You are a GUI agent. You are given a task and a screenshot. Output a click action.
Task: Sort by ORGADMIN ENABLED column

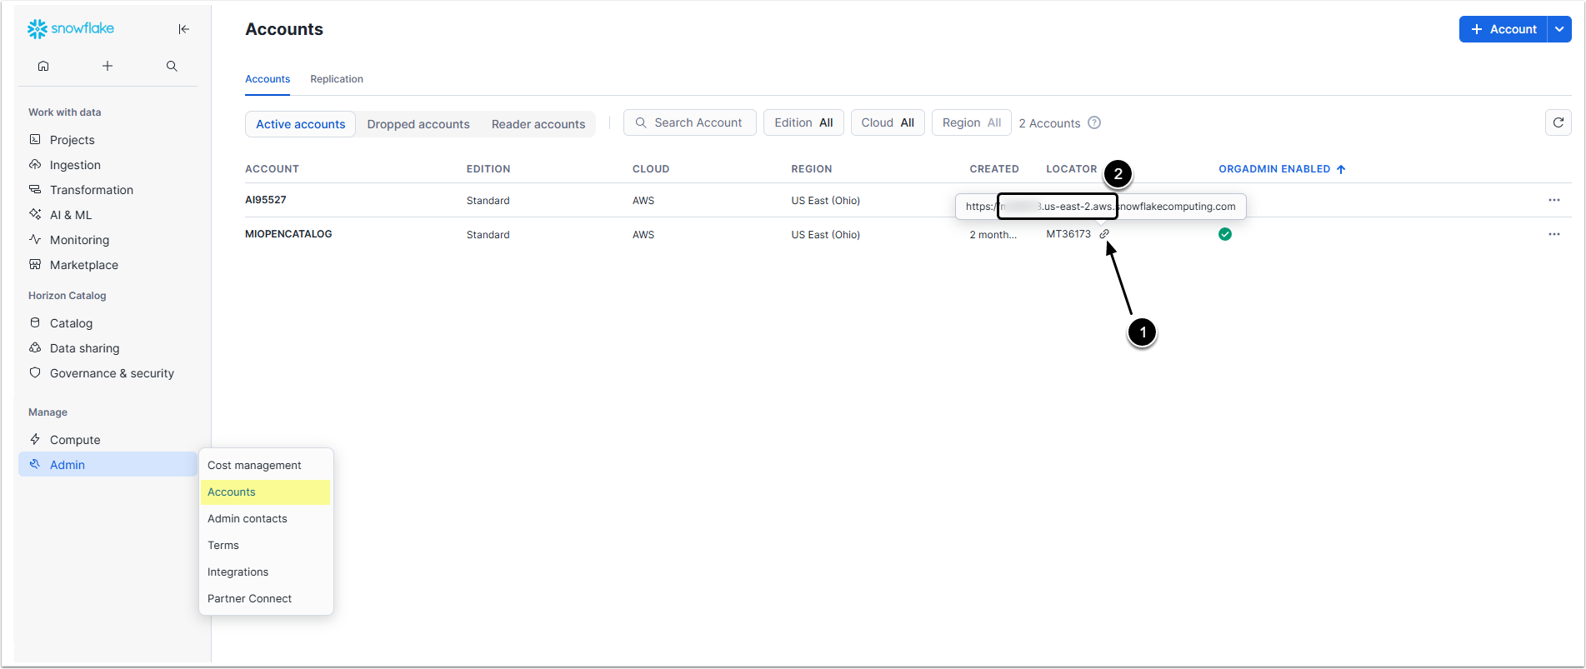pos(1282,169)
